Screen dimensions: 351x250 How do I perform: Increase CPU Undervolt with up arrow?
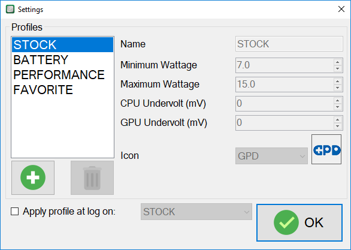(338, 101)
